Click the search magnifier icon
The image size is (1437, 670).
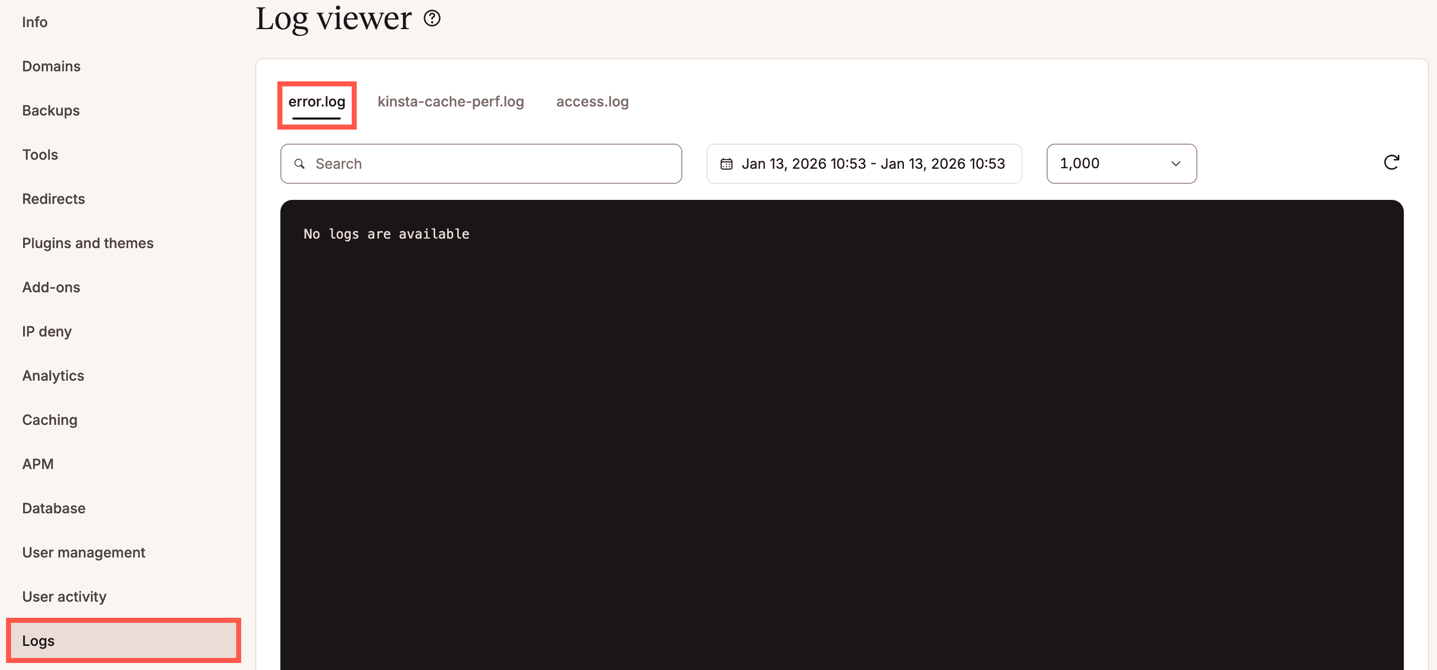pos(299,163)
